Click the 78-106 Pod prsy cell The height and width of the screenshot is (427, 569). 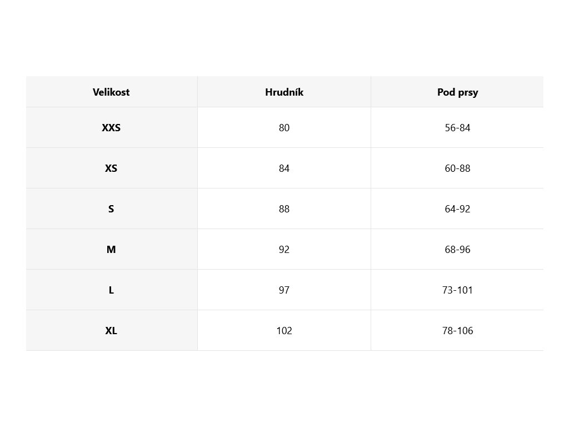pos(457,331)
